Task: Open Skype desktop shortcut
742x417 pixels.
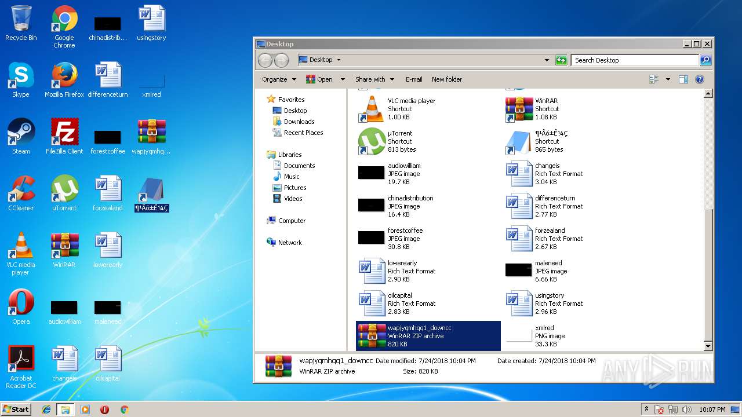Action: (21, 81)
